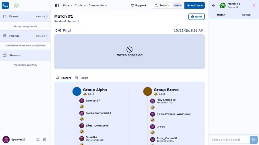Switch to the Result tab
This screenshot has height=145, width=259.
click(x=82, y=78)
